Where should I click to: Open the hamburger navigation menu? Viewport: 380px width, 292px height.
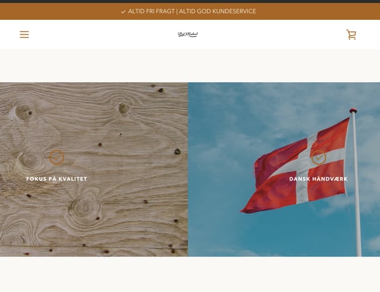coord(24,34)
